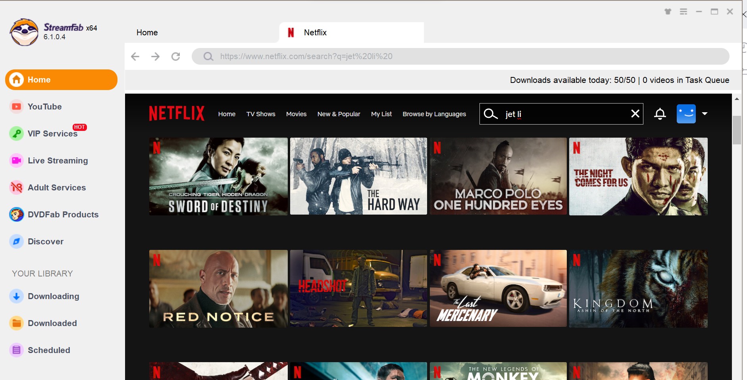The width and height of the screenshot is (747, 380).
Task: Open Browse by Languages link
Action: (434, 114)
